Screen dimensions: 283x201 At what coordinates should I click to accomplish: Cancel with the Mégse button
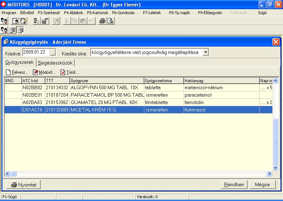(x=262, y=184)
